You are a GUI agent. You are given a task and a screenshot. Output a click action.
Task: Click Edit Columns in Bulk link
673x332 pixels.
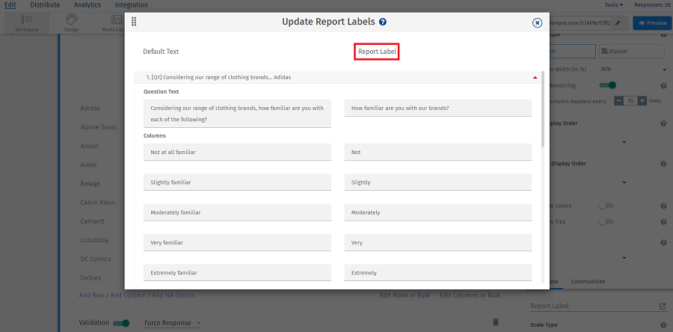[470, 295]
